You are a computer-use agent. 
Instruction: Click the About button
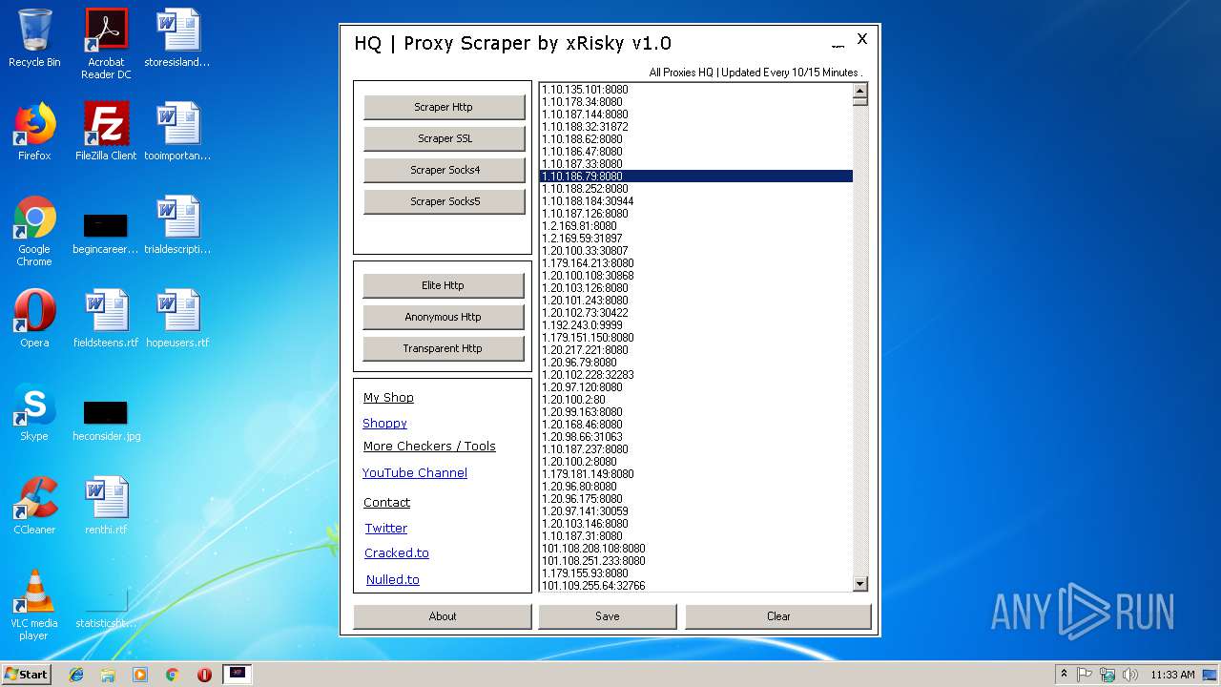tap(443, 616)
